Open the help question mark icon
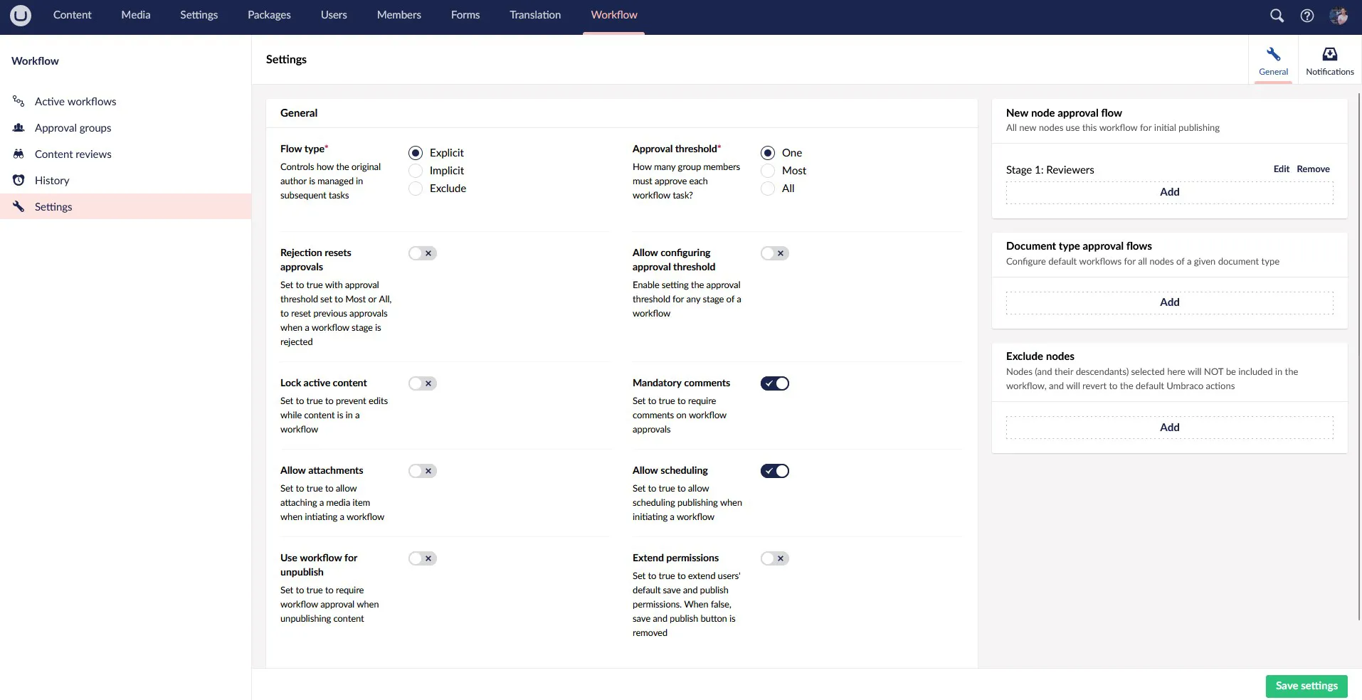Screen dimensions: 1362x700 pyautogui.click(x=1306, y=16)
